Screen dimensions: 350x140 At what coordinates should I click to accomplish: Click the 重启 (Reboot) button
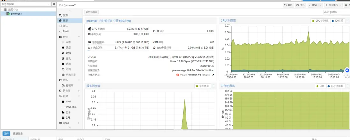(288, 5)
